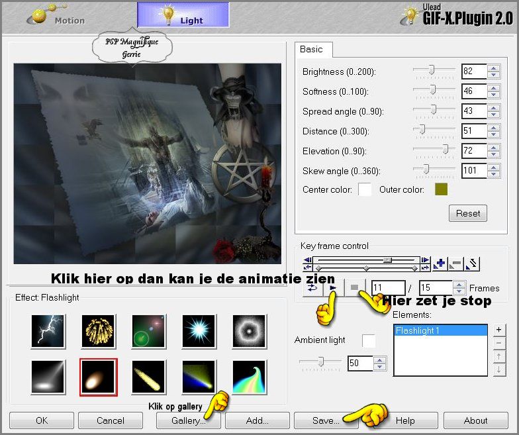Select the lightning effect thumbnail

coord(48,331)
